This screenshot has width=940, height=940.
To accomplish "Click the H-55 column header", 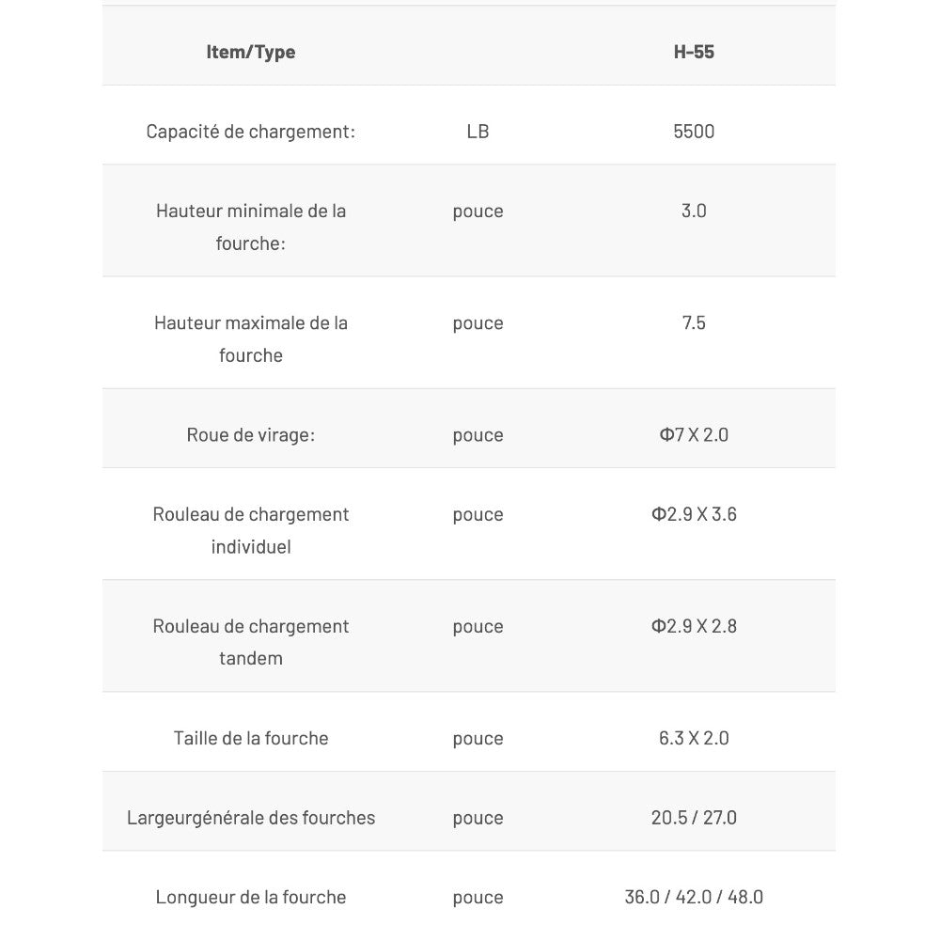I will point(694,52).
